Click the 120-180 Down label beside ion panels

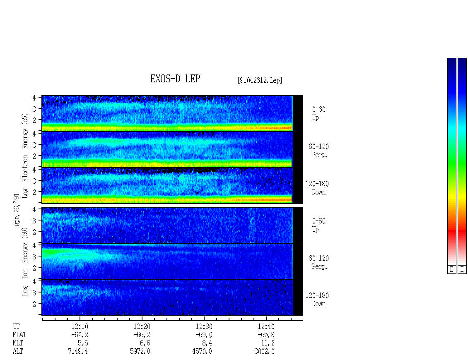click(317, 300)
